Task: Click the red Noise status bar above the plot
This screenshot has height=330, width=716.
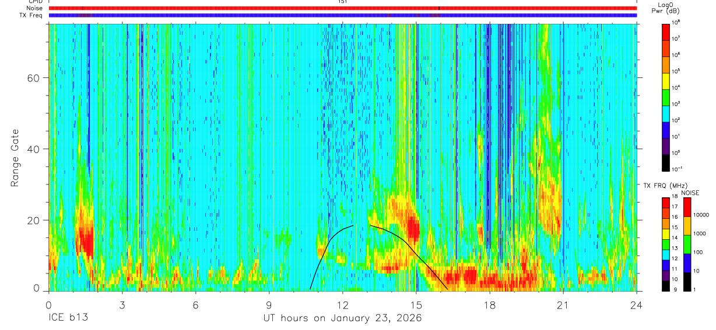Action: 342,8
